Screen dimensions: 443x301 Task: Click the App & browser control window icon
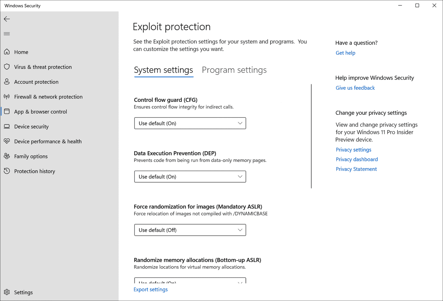pyautogui.click(x=7, y=111)
